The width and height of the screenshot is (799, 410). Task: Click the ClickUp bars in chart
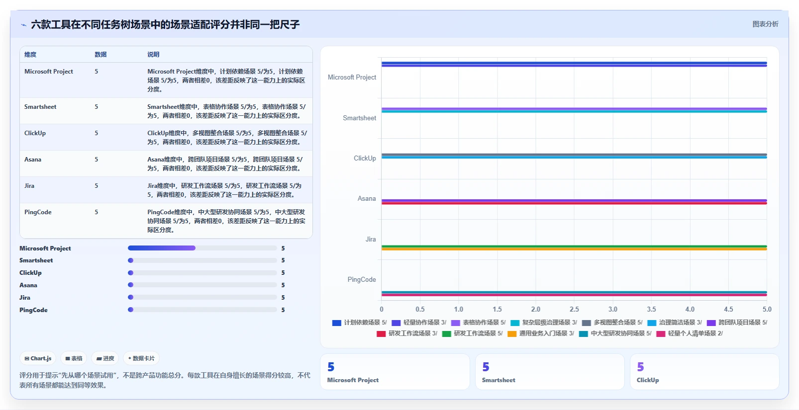[x=574, y=156]
